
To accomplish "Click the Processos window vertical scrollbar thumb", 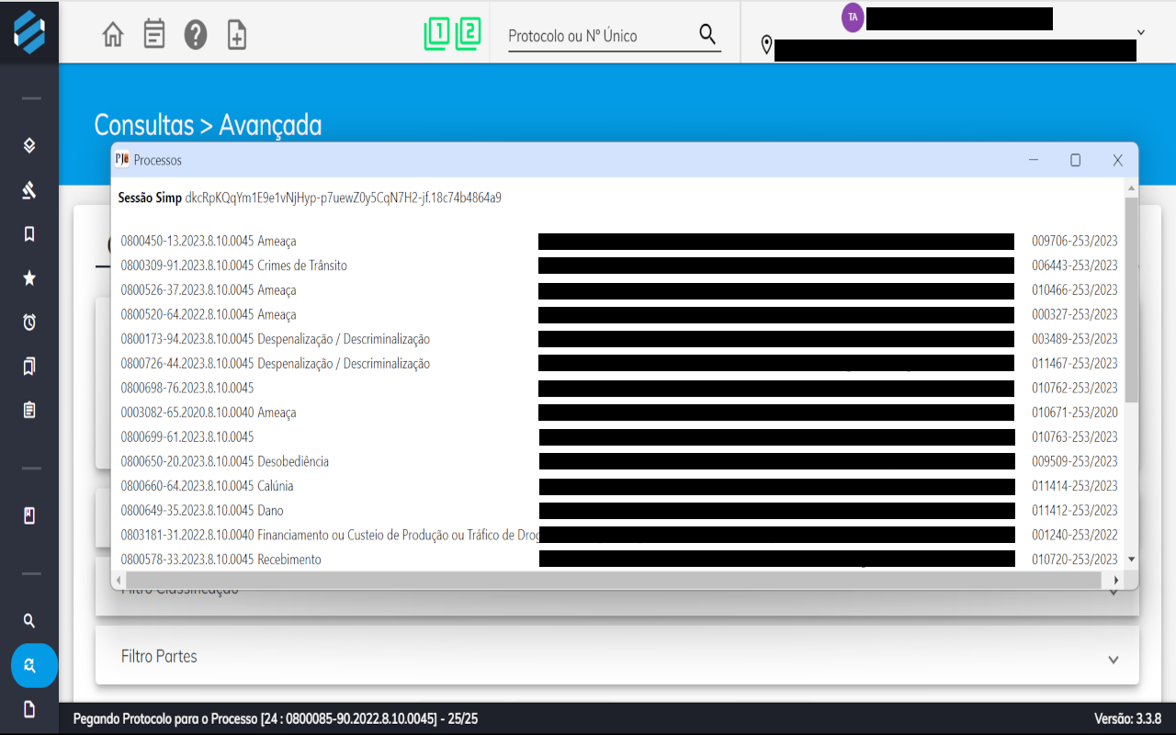I will [1132, 299].
